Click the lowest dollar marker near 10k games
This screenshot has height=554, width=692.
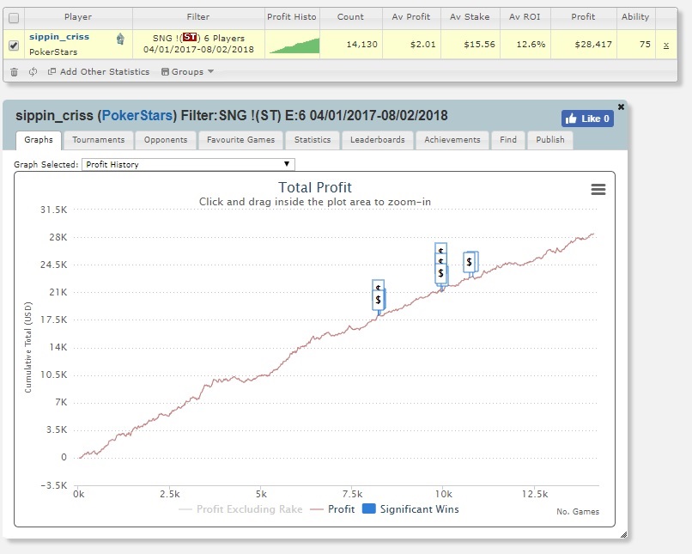[x=441, y=274]
